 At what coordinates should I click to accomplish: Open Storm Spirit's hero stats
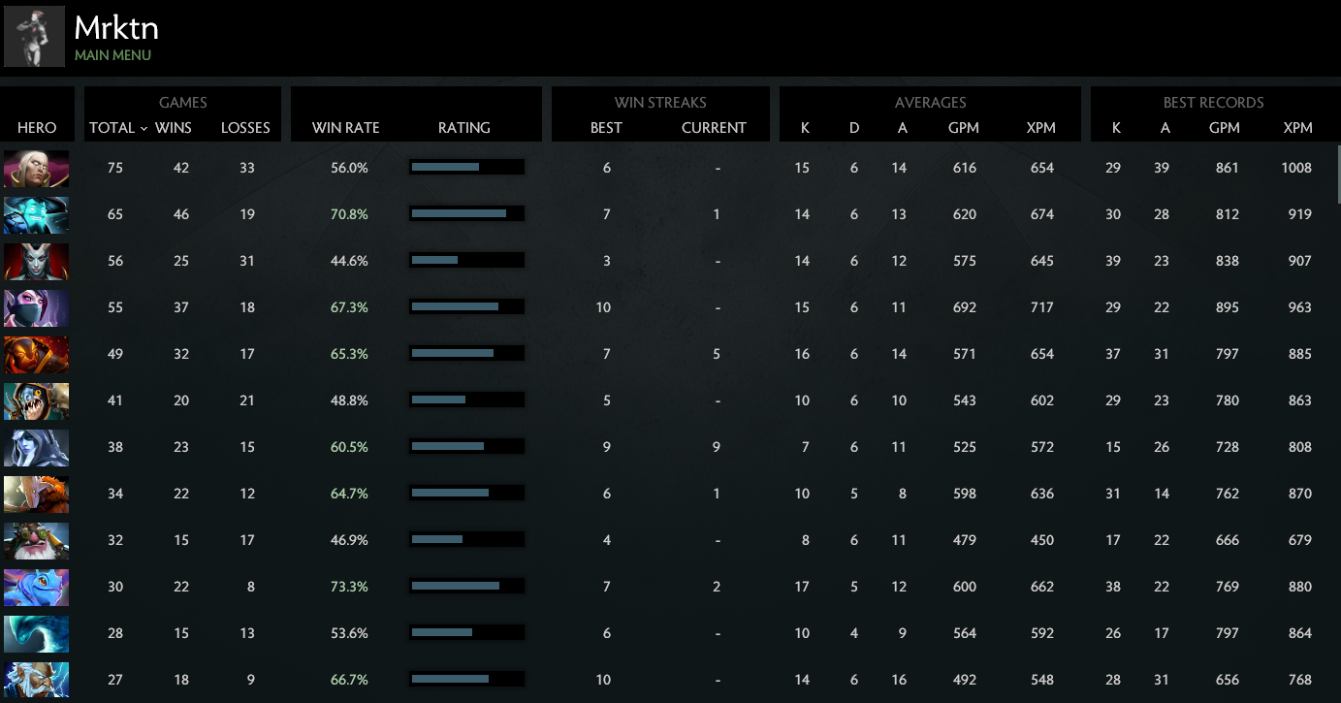(x=36, y=214)
